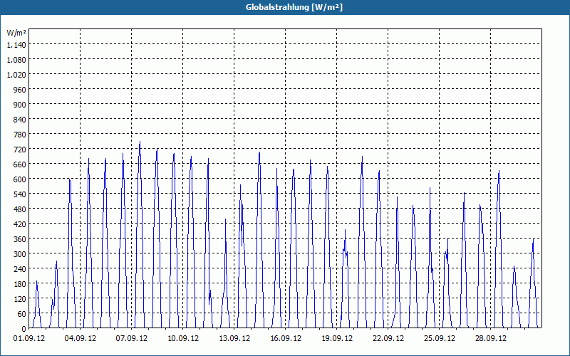This screenshot has width=570, height=356.
Task: Click the 19.09.12 date label
Action: coord(336,339)
